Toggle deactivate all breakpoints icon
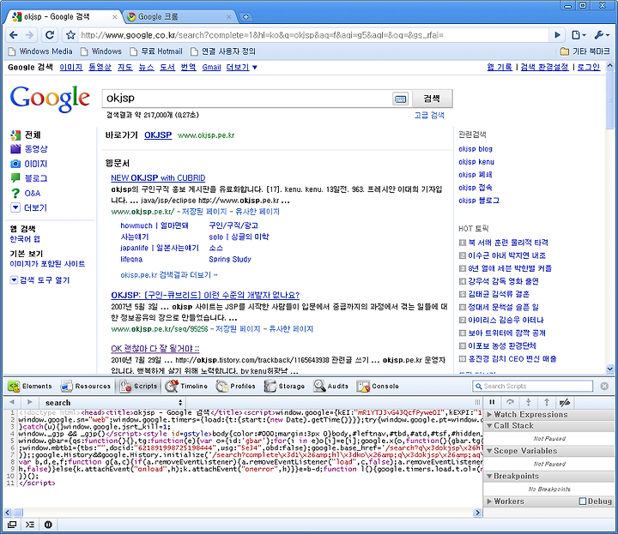The image size is (618, 534). (x=565, y=402)
